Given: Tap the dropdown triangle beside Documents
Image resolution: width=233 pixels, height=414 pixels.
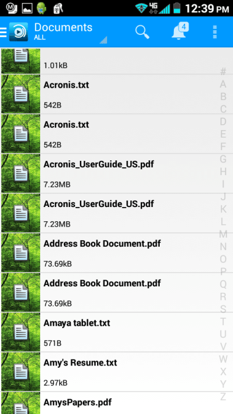Looking at the screenshot, I should click(x=103, y=40).
